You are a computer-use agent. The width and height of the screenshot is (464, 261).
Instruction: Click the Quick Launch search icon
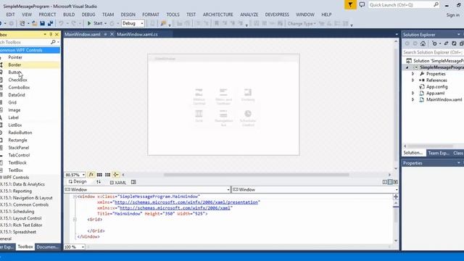436,5
